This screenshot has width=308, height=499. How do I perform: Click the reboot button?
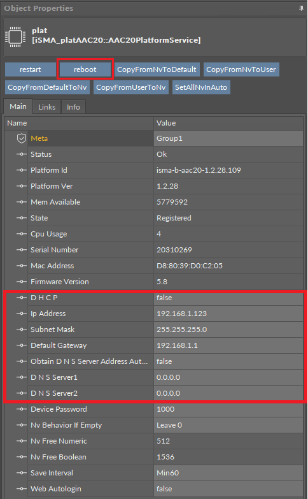tap(85, 69)
